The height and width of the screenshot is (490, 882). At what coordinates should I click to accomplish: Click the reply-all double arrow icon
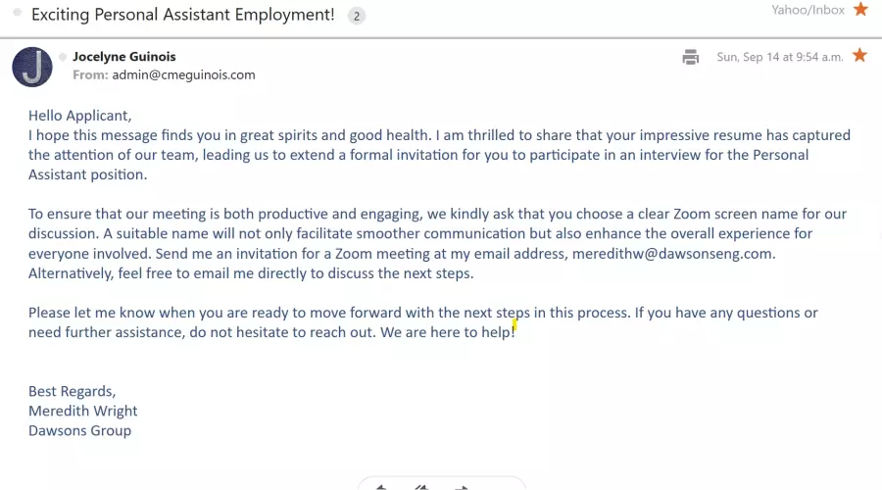[x=421, y=486]
